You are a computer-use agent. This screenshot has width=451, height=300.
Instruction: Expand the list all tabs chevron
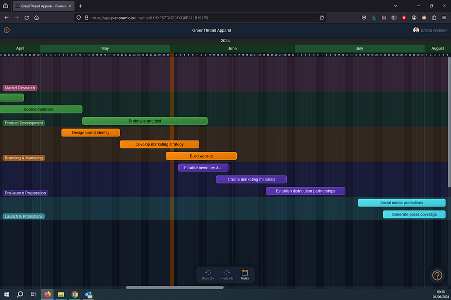pos(395,5)
